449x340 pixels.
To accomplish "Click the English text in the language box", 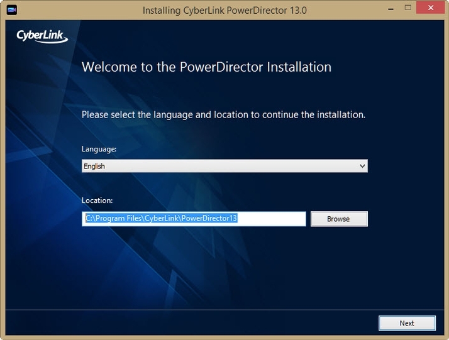I will point(94,167).
